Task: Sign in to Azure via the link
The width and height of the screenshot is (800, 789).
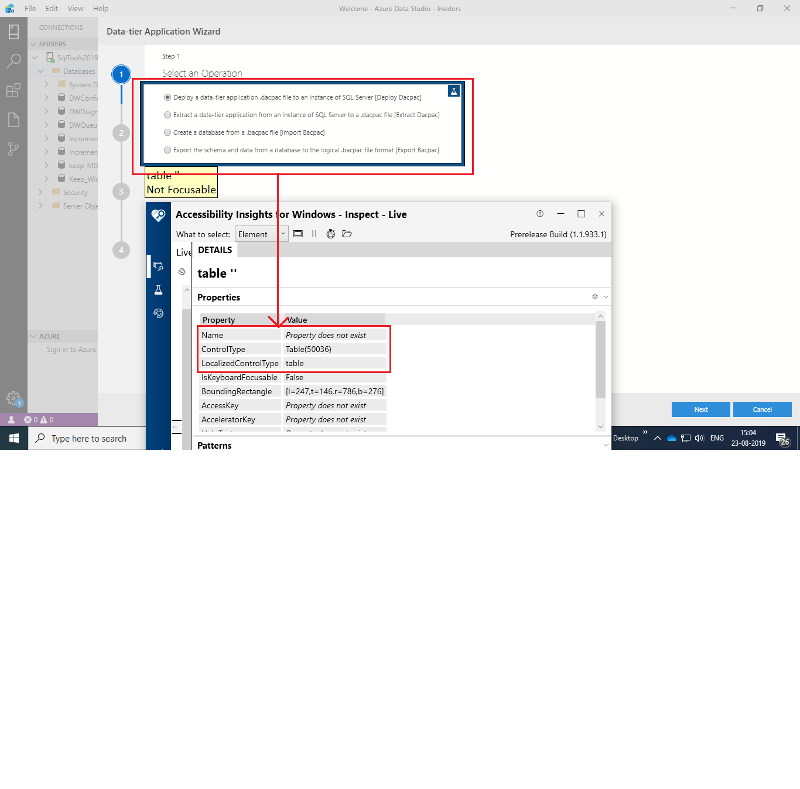Action: click(71, 349)
